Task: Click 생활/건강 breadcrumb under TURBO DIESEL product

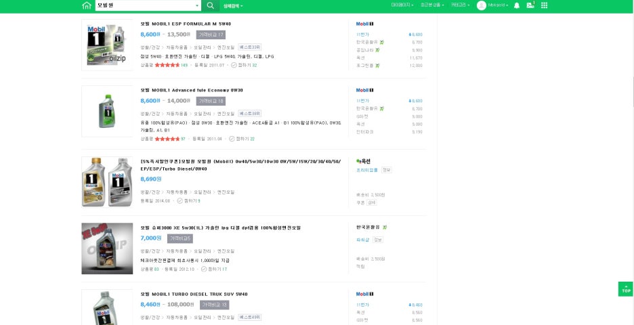Action: (x=150, y=318)
